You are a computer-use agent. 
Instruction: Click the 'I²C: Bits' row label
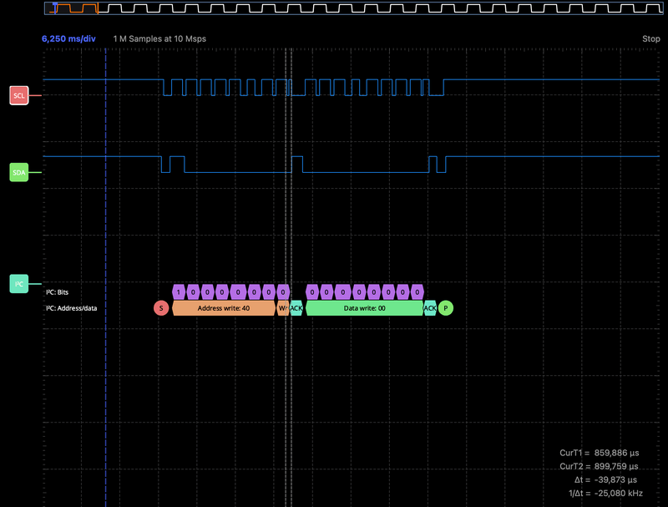click(57, 292)
